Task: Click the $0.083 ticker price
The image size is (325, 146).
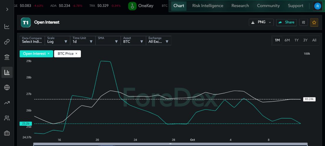Action: (x=25, y=6)
